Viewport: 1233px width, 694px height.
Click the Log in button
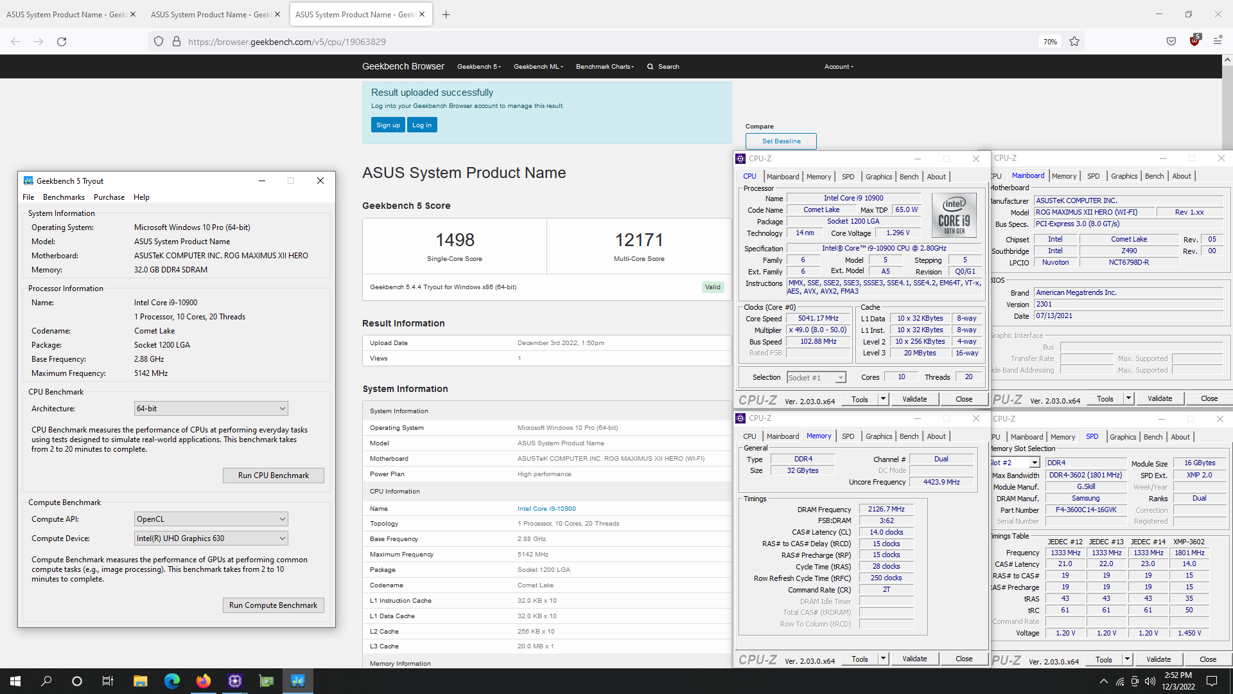tap(422, 125)
